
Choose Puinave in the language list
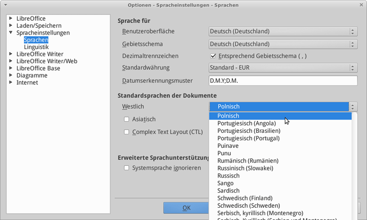click(280, 146)
